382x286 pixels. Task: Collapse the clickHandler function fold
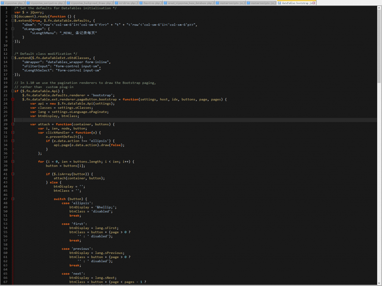(x=13, y=132)
